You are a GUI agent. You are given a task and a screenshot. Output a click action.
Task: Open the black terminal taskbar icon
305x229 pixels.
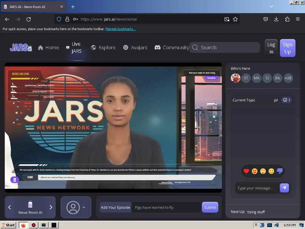(54, 225)
